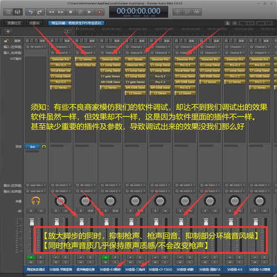The width and height of the screenshot is (277, 277).
Task: Click the orange headphones monitor icon
Action: click(36, 201)
